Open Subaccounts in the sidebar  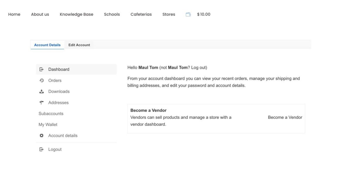pos(51,114)
